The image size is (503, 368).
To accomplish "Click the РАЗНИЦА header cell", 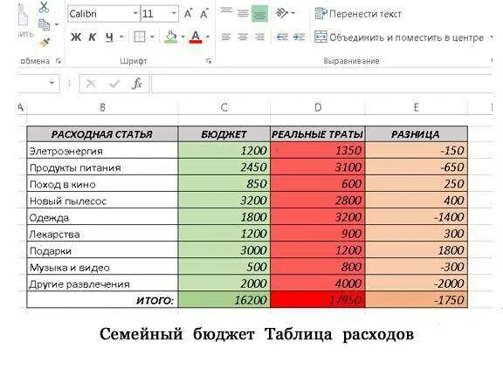I will (416, 134).
